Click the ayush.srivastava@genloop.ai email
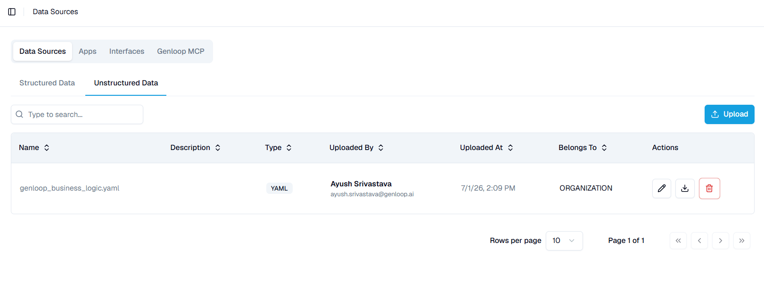 pyautogui.click(x=372, y=194)
